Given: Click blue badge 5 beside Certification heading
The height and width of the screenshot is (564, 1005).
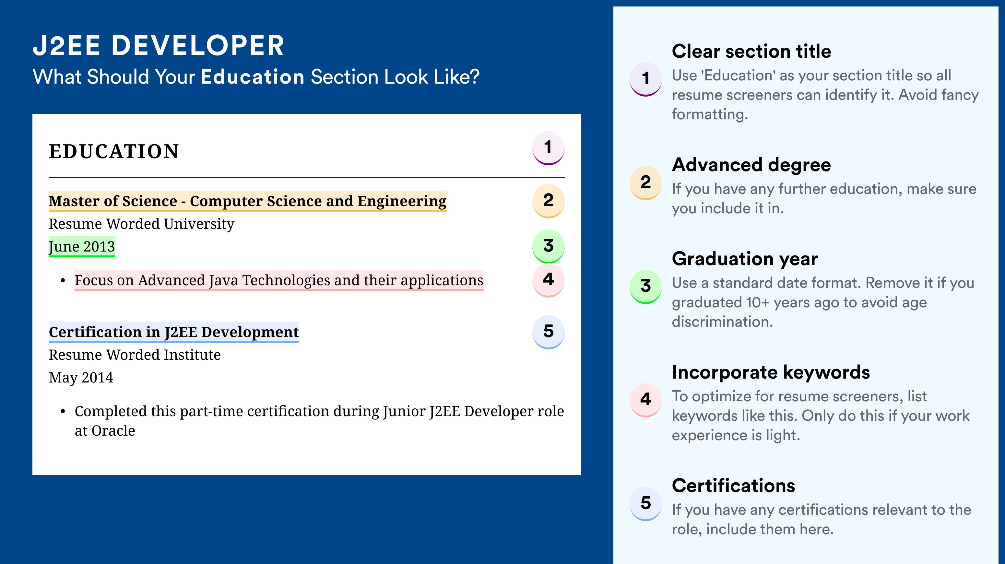Looking at the screenshot, I should (x=548, y=331).
